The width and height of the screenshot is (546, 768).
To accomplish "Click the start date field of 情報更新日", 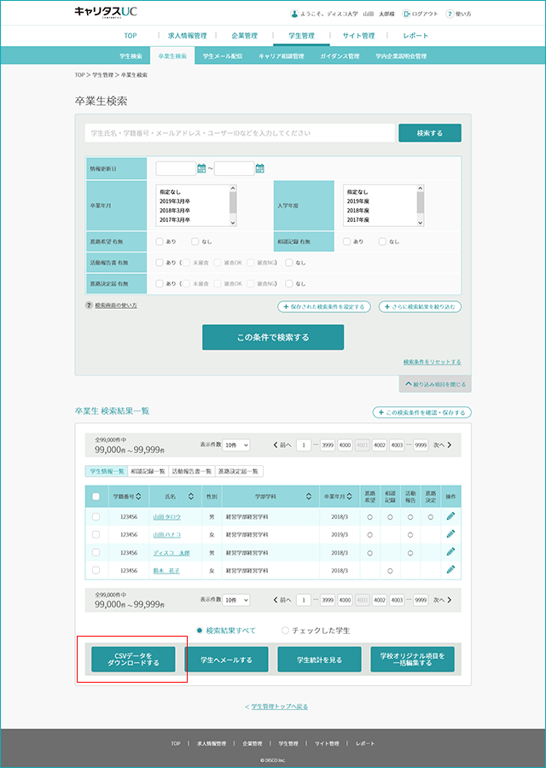I will [176, 168].
